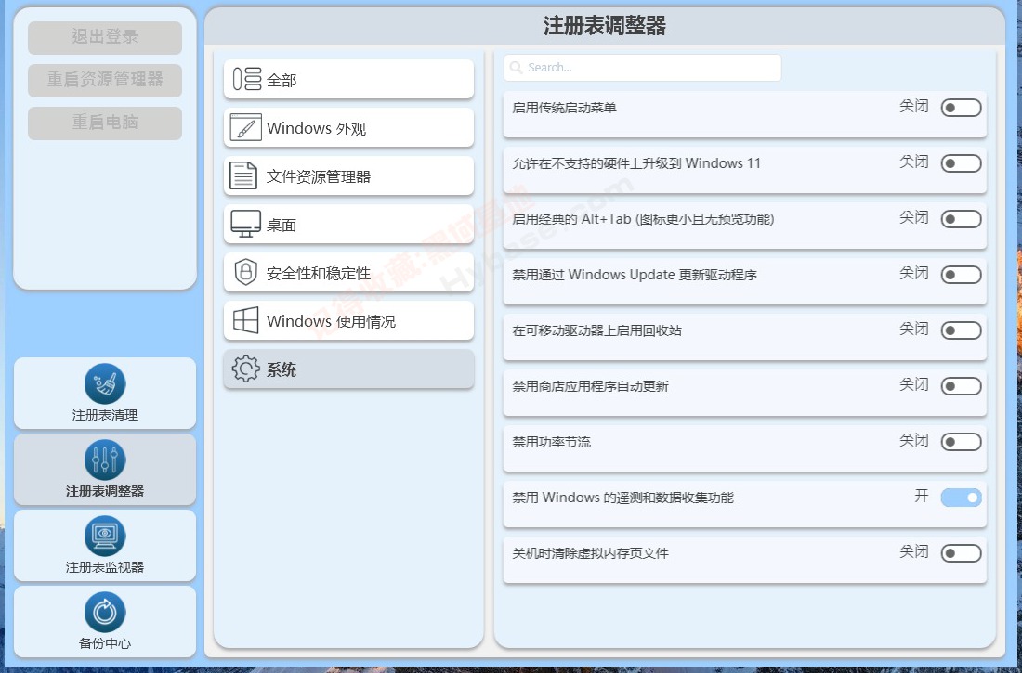Slide the 在可移动驱动器上启用回收站 switch on
Image resolution: width=1022 pixels, height=673 pixels.
tap(961, 330)
